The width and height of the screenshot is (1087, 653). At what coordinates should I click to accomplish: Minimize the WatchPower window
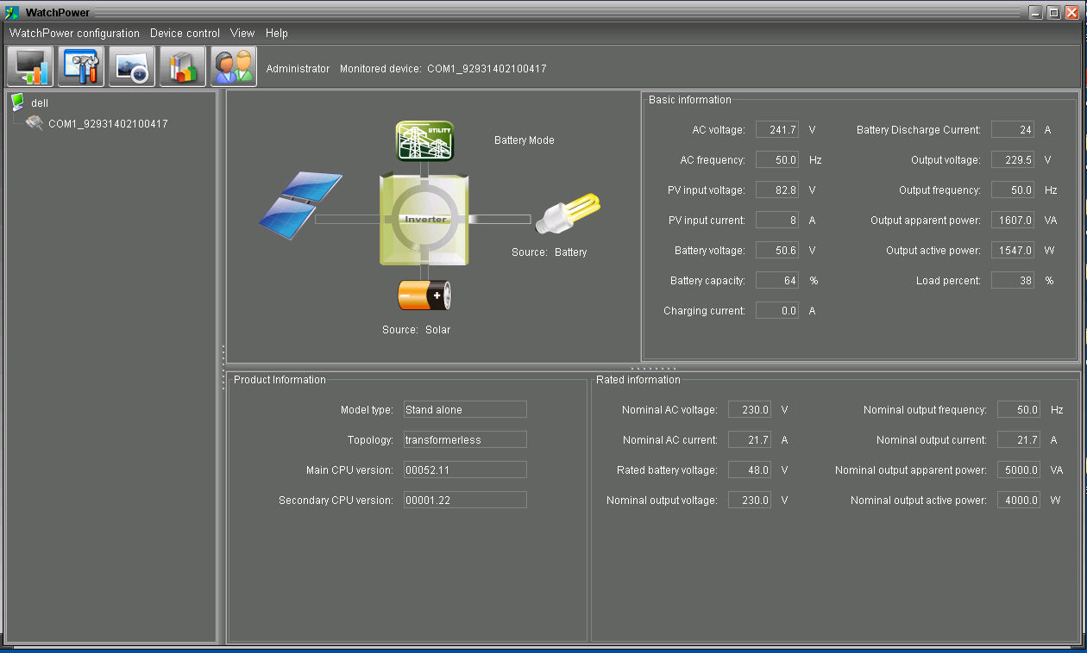(1036, 12)
